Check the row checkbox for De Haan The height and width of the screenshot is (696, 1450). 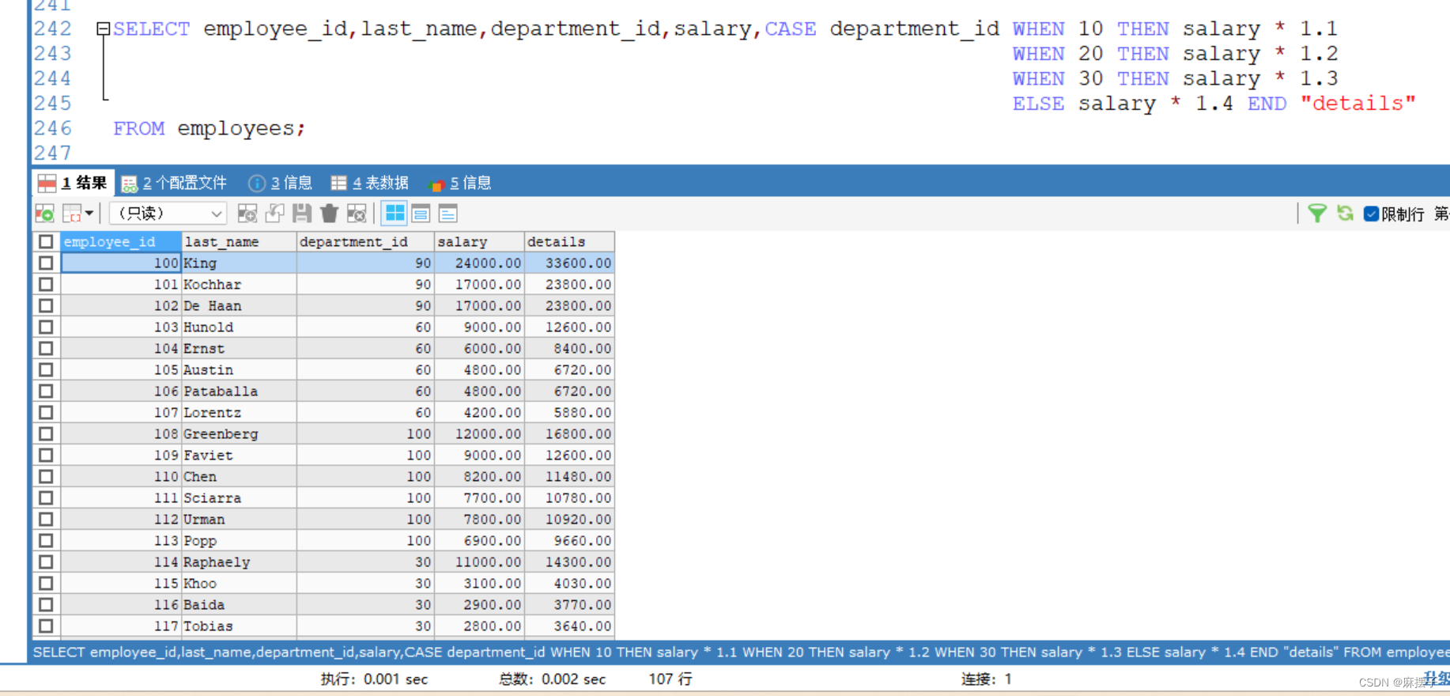[x=46, y=305]
